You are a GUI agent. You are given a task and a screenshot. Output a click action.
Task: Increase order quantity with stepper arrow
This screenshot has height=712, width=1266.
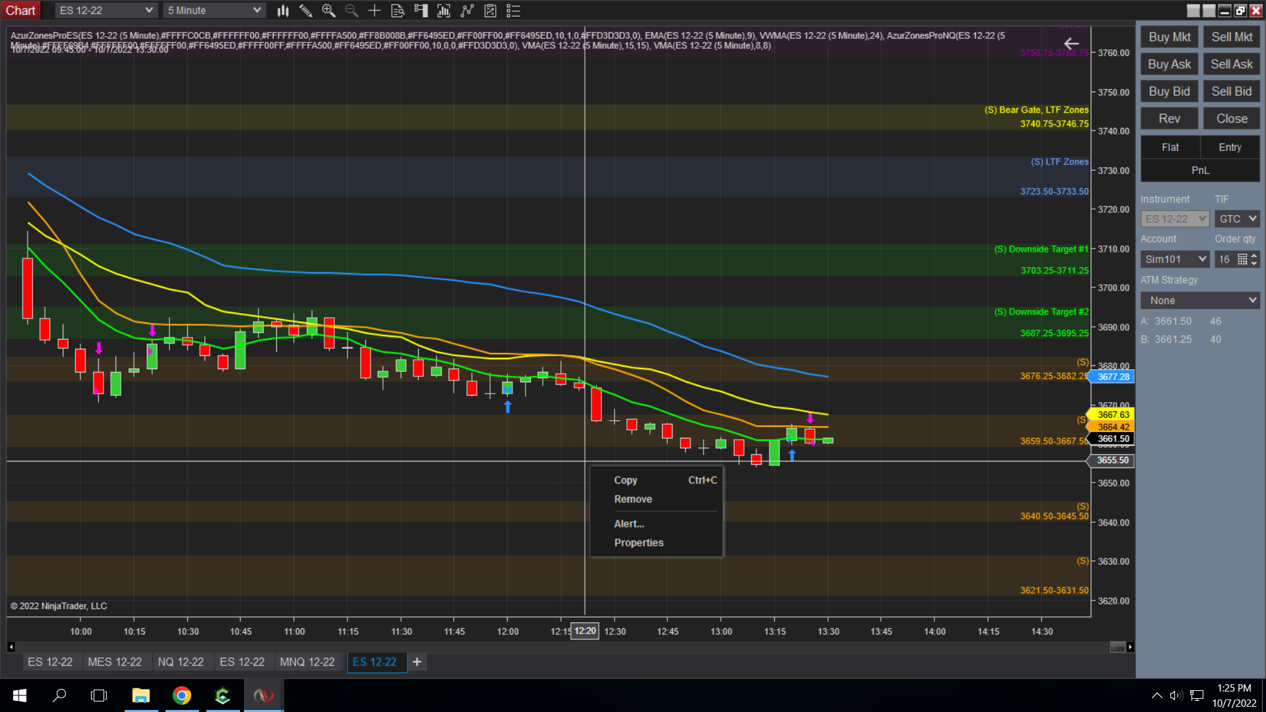pos(1254,256)
